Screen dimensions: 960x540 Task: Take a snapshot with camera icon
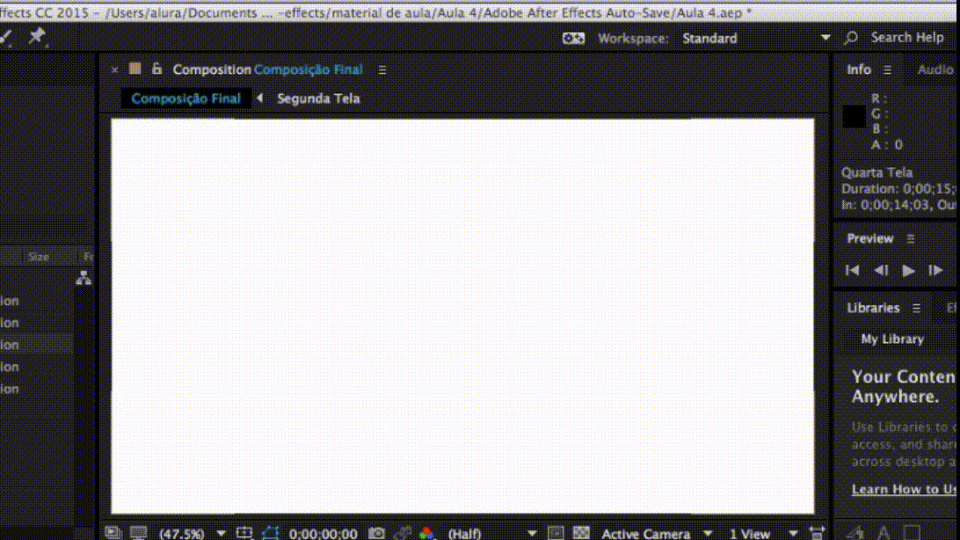coord(377,533)
